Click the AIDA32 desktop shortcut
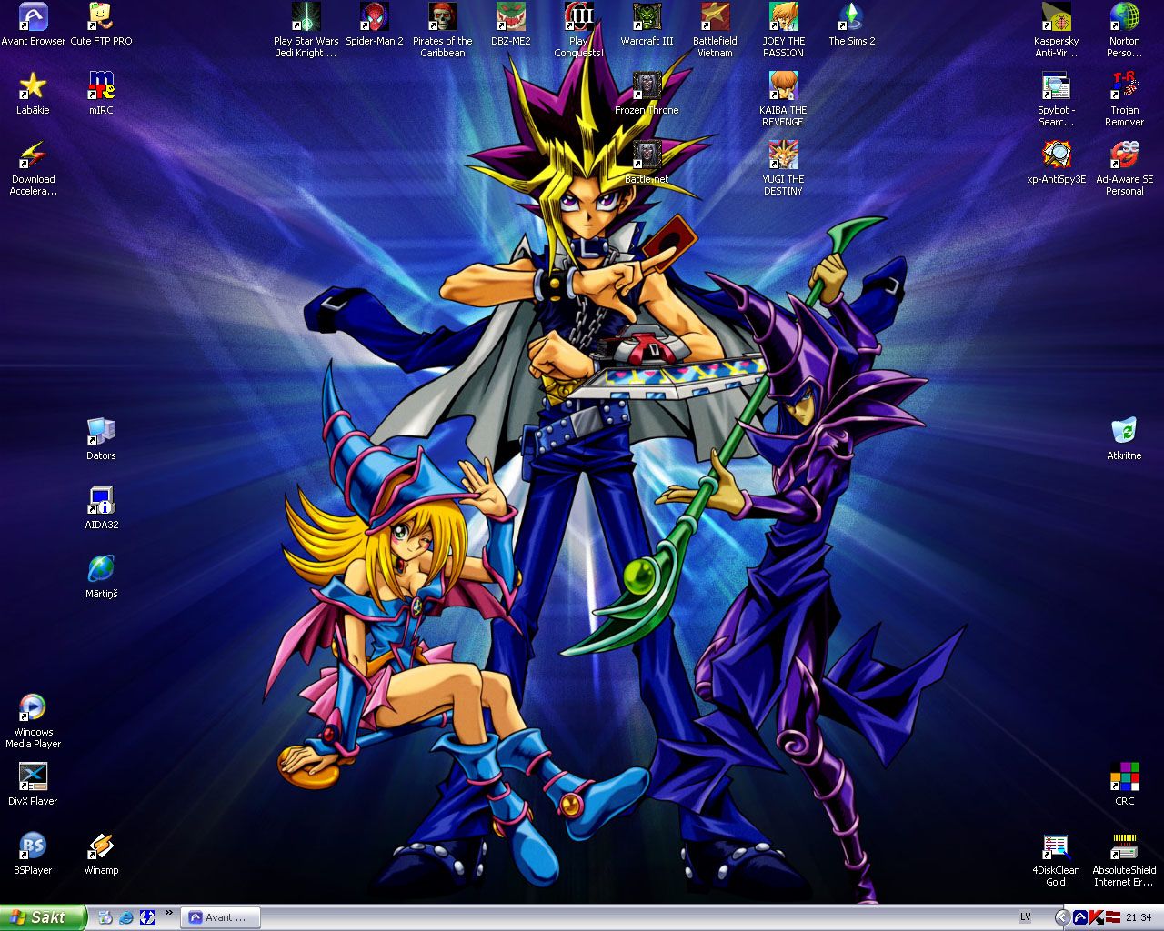Image resolution: width=1164 pixels, height=931 pixels. [x=101, y=508]
